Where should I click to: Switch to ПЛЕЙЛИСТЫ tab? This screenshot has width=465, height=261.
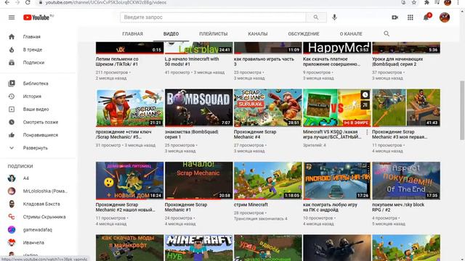click(x=214, y=34)
